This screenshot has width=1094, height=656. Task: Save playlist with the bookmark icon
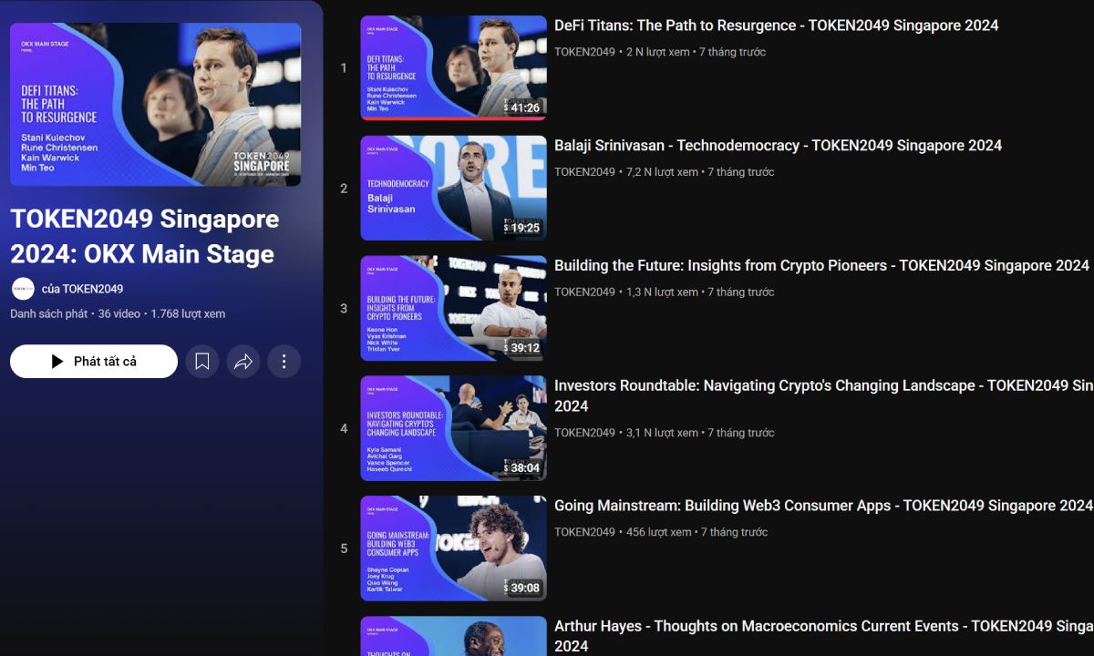pos(202,362)
